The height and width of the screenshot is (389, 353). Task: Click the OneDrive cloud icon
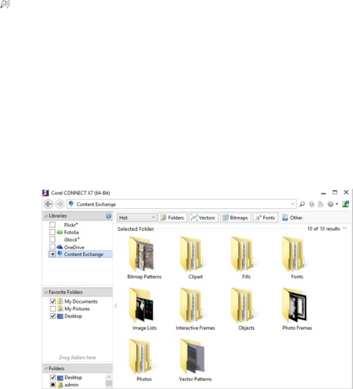(60, 247)
